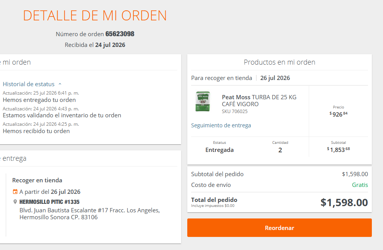Click the orange Reordenar button
Screen dimensions: 383x250
click(x=280, y=228)
